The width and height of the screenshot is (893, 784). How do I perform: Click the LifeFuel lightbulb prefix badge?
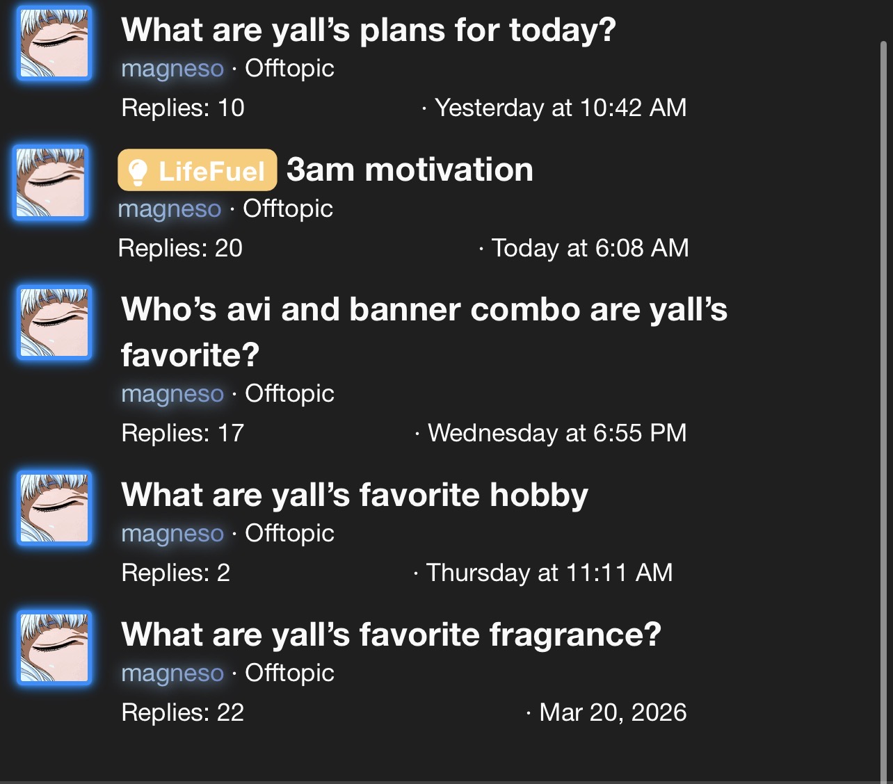[198, 170]
